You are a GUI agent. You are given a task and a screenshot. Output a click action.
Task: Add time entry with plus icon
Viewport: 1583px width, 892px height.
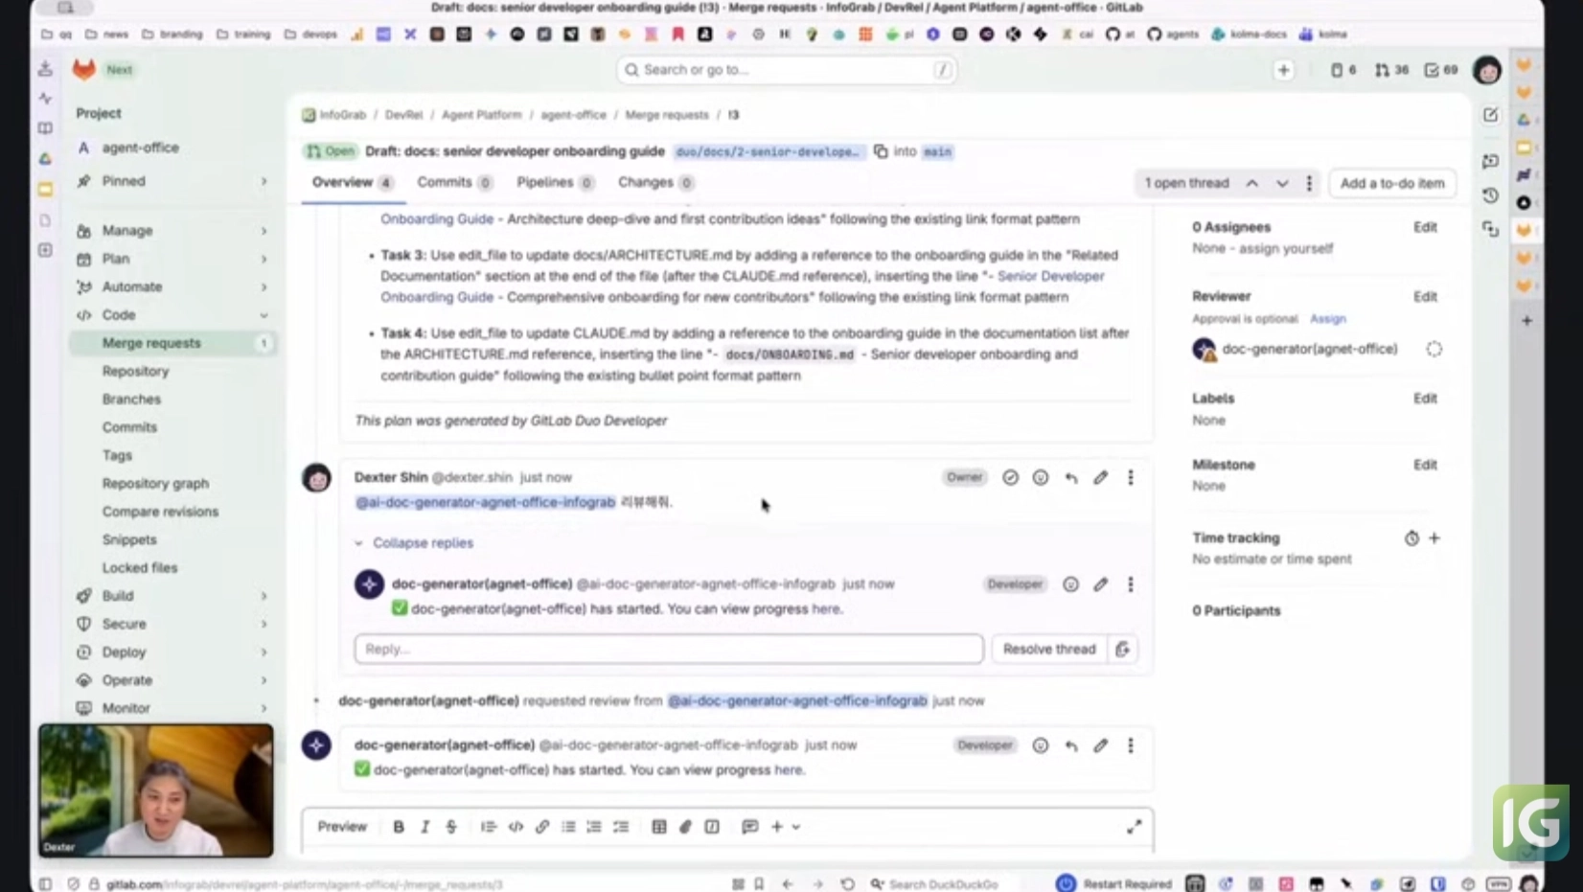[1434, 538]
